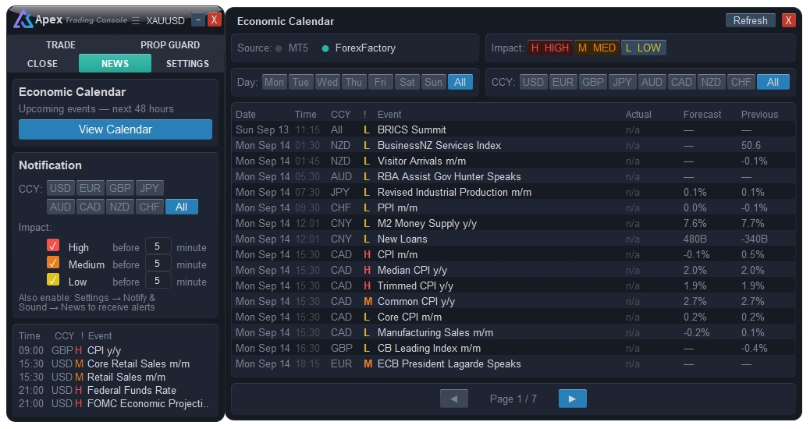
Task: Refresh the Economic Calendar
Action: (x=751, y=20)
